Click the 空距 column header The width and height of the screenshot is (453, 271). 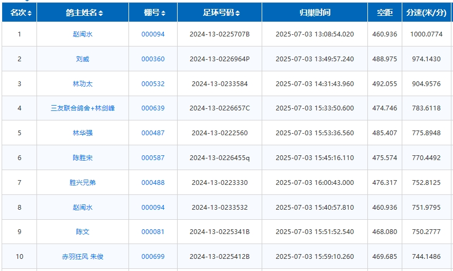[x=384, y=13]
